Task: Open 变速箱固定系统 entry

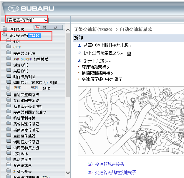Action: coord(26,101)
